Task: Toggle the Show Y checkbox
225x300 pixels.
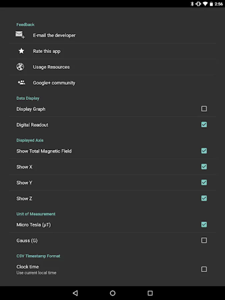Action: pyautogui.click(x=204, y=182)
